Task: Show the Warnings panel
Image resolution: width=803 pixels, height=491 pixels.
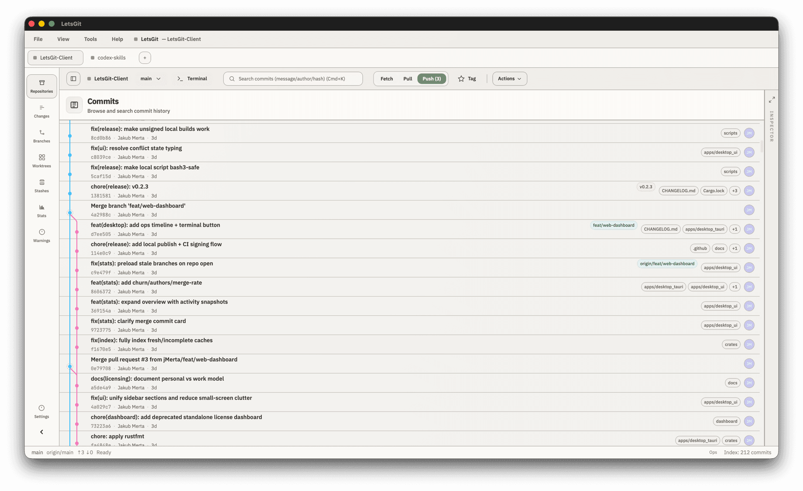Action: pos(41,234)
